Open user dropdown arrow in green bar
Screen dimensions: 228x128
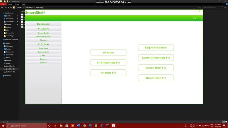coord(201,18)
